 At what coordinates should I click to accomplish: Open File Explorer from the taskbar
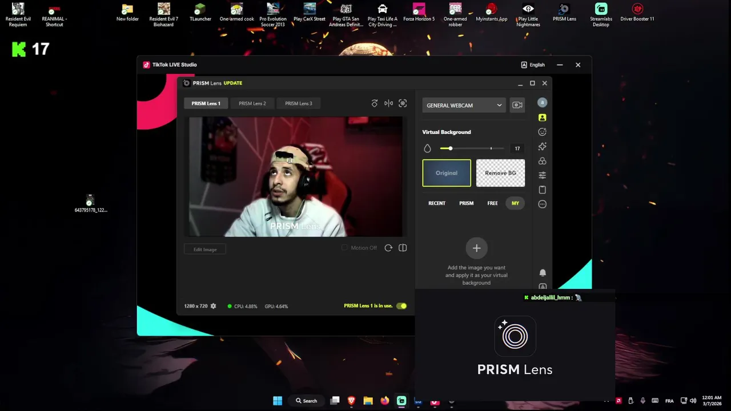click(368, 401)
